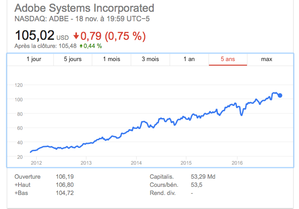Click the P/E value "53,5"
The width and height of the screenshot is (299, 209).
coord(196,185)
